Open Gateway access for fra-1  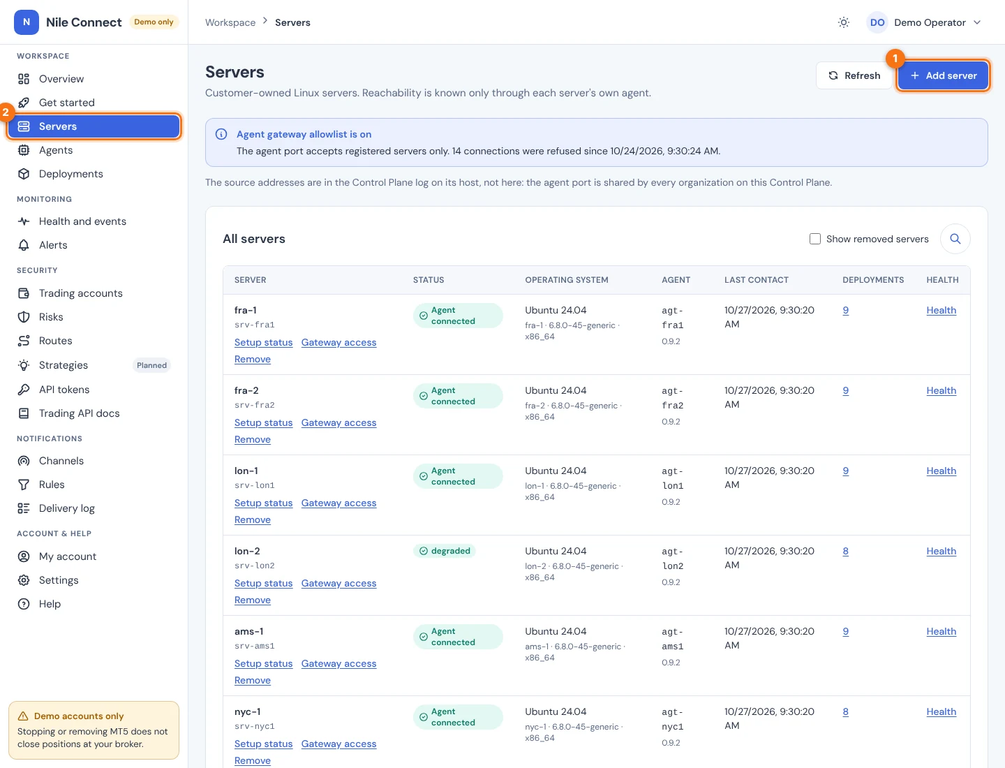click(x=338, y=342)
